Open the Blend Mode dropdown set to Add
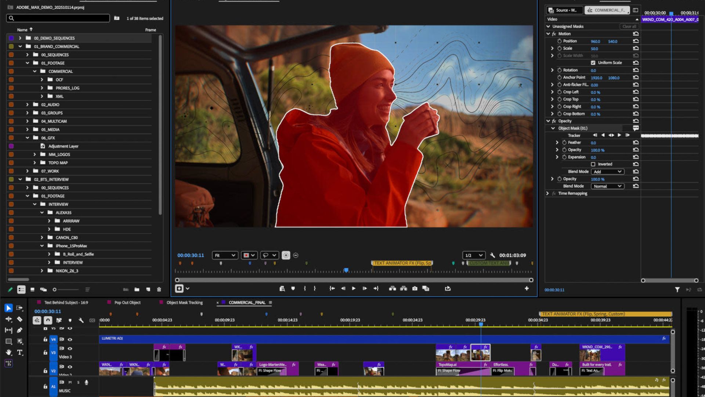 608,171
